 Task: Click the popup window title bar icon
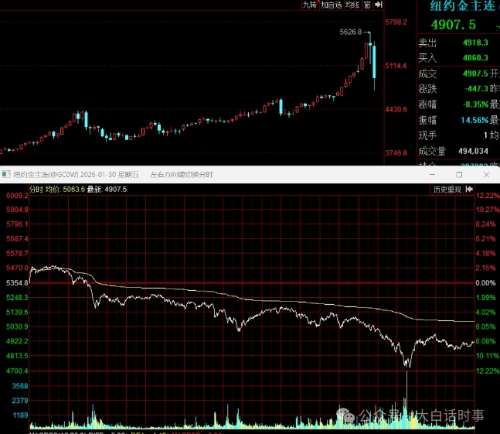pos(6,175)
